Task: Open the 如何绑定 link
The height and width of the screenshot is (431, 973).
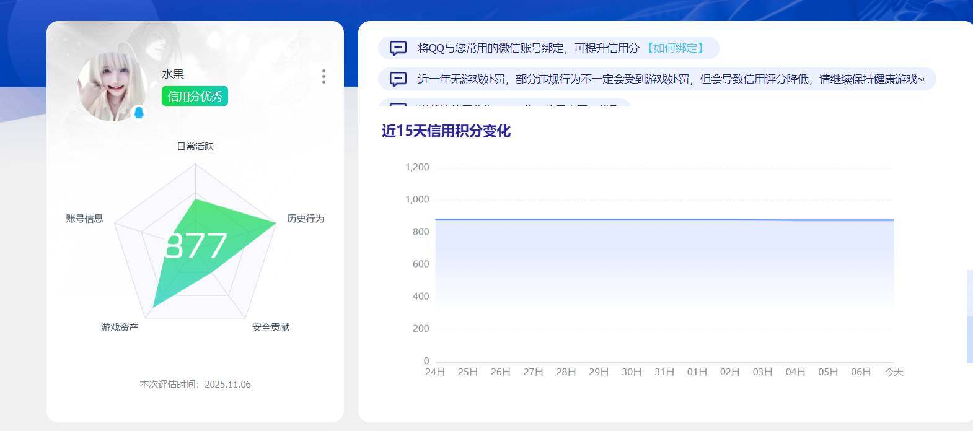Action: coord(675,48)
